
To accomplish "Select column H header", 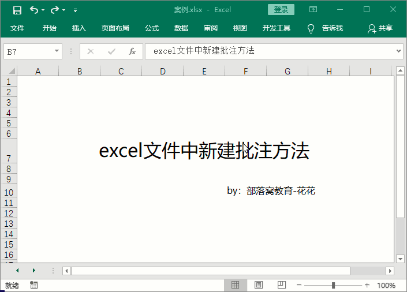I will click(x=328, y=71).
